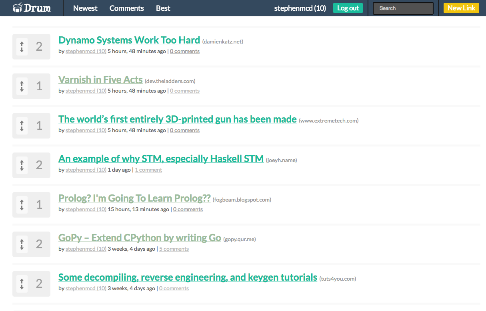This screenshot has height=311, width=486.
Task: Upvote the 3D-printed gun article
Action: [22, 122]
